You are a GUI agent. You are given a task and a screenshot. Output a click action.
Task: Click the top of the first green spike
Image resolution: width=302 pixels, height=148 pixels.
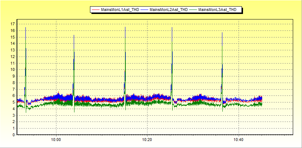click(x=25, y=28)
